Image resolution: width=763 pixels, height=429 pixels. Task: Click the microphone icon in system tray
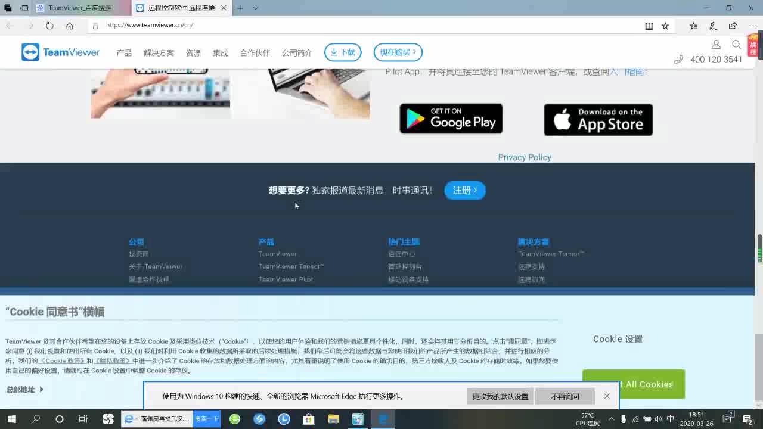[x=623, y=419]
